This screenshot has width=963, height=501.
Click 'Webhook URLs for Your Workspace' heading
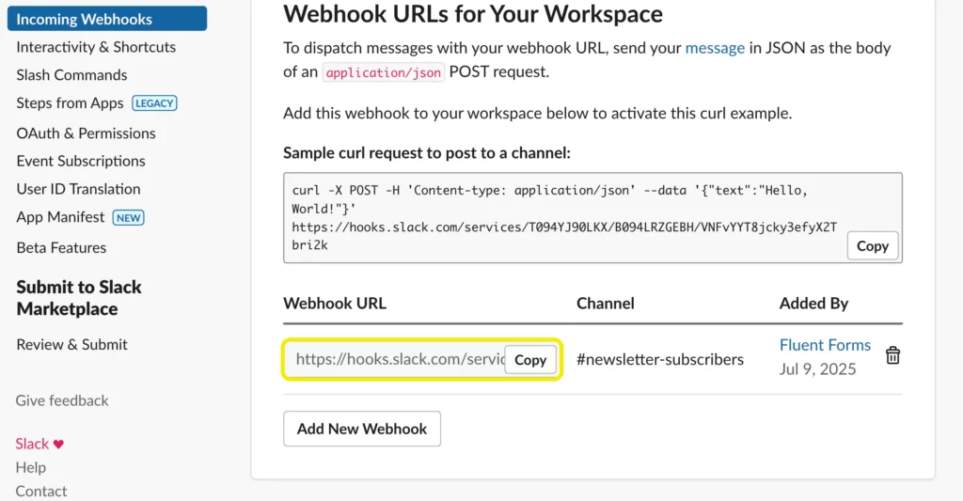pos(473,14)
